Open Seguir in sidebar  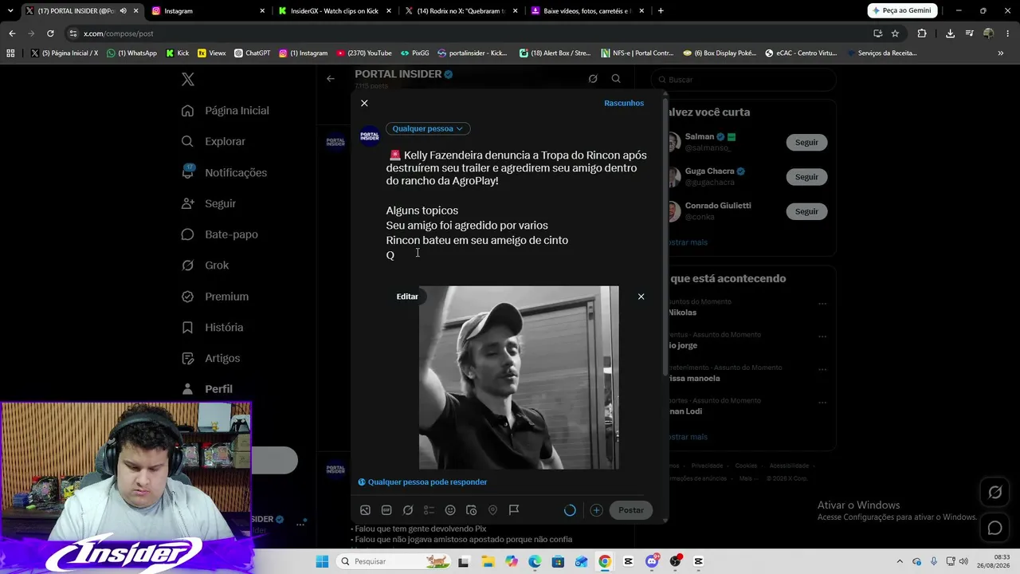tap(209, 203)
